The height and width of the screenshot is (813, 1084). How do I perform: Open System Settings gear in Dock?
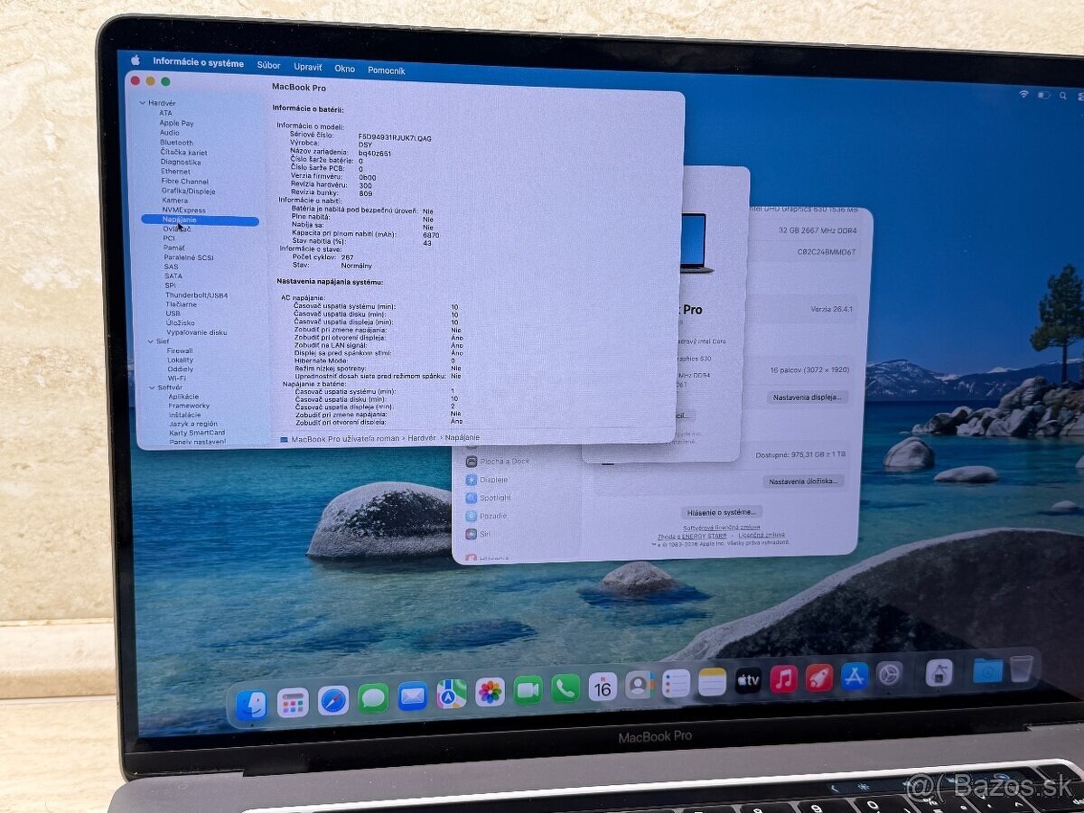(890, 673)
